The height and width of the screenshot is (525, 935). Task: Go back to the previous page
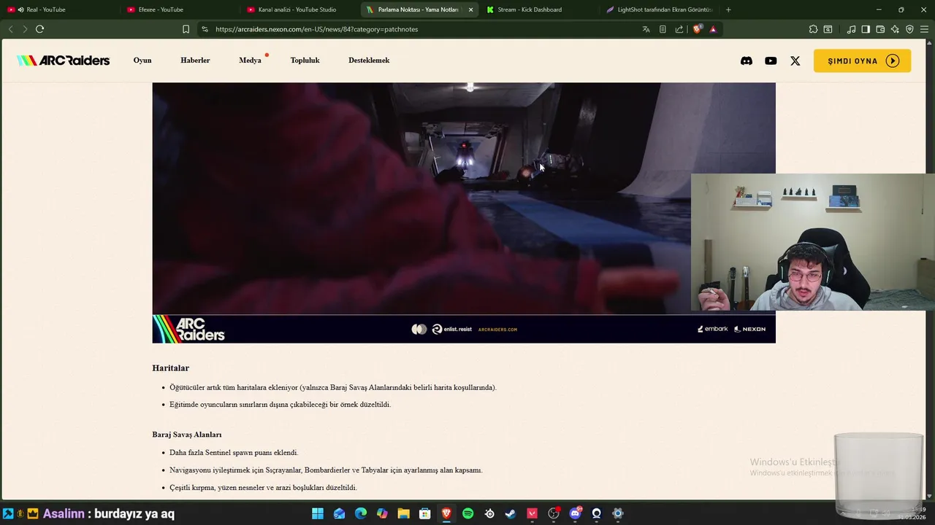click(x=10, y=29)
